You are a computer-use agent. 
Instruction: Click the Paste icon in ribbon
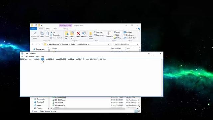[47, 33]
